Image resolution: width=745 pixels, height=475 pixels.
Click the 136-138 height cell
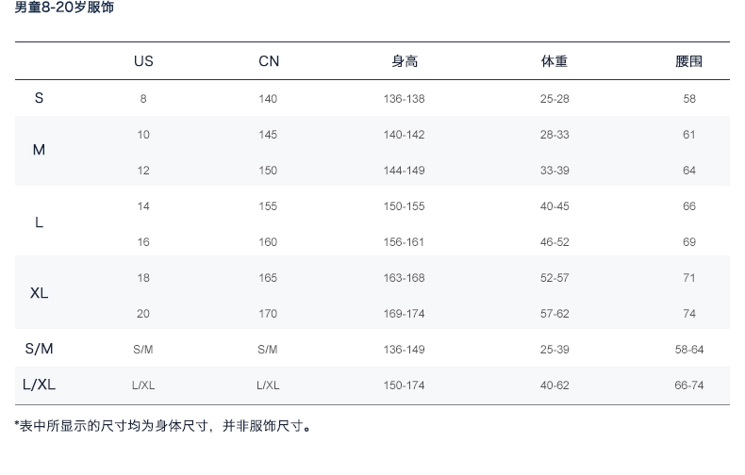click(x=404, y=99)
